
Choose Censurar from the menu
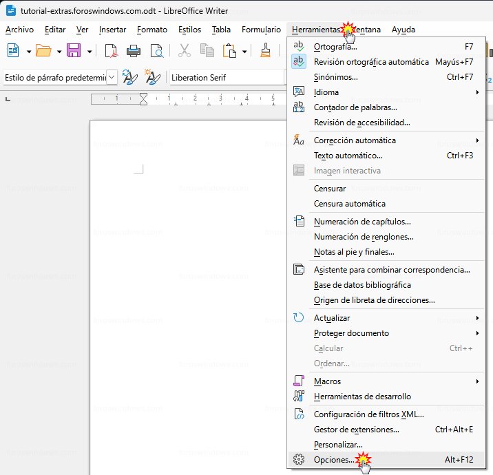point(386,189)
